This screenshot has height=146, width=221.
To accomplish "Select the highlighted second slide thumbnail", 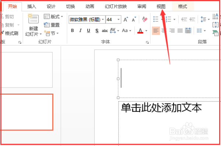I will [27, 112].
